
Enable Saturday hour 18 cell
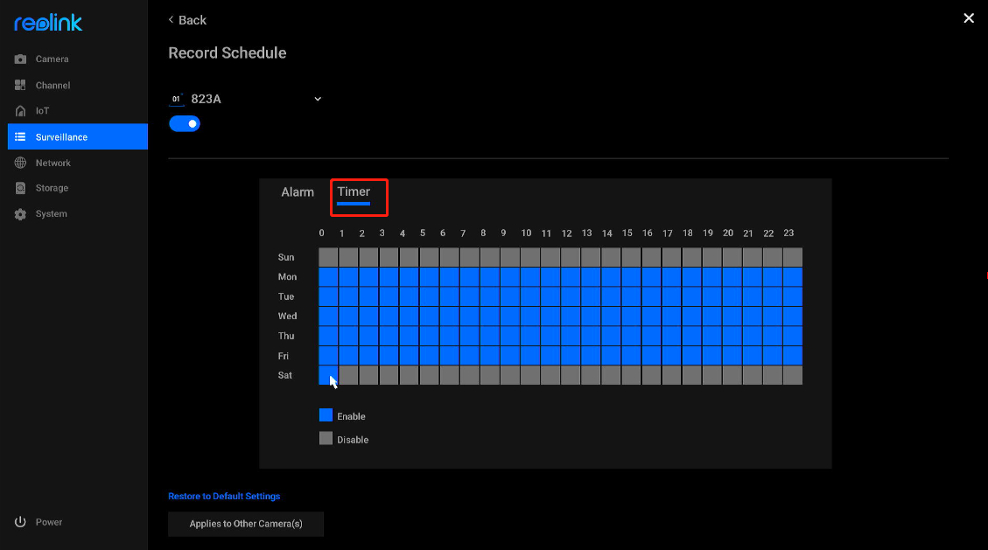691,375
